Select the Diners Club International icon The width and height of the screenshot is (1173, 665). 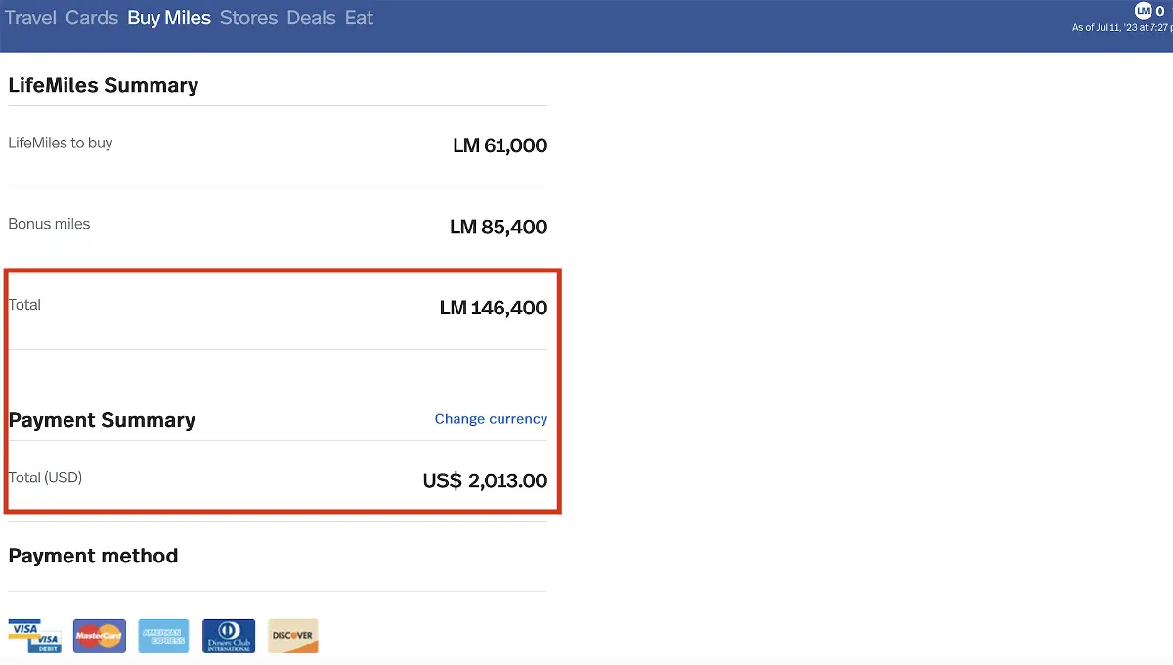coord(229,636)
